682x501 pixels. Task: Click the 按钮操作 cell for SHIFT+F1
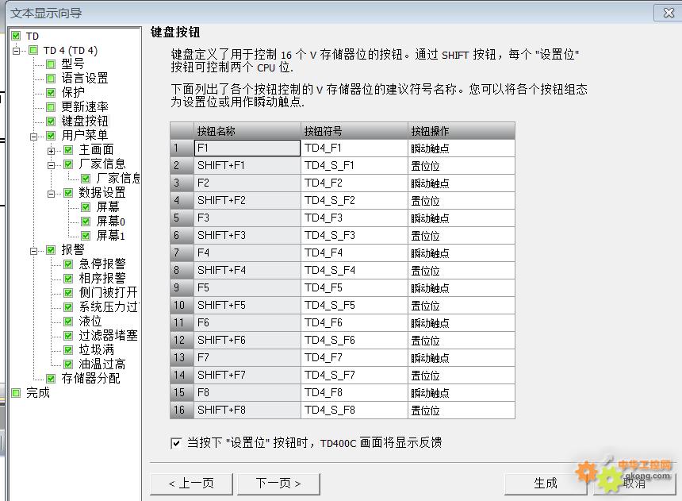(x=461, y=166)
